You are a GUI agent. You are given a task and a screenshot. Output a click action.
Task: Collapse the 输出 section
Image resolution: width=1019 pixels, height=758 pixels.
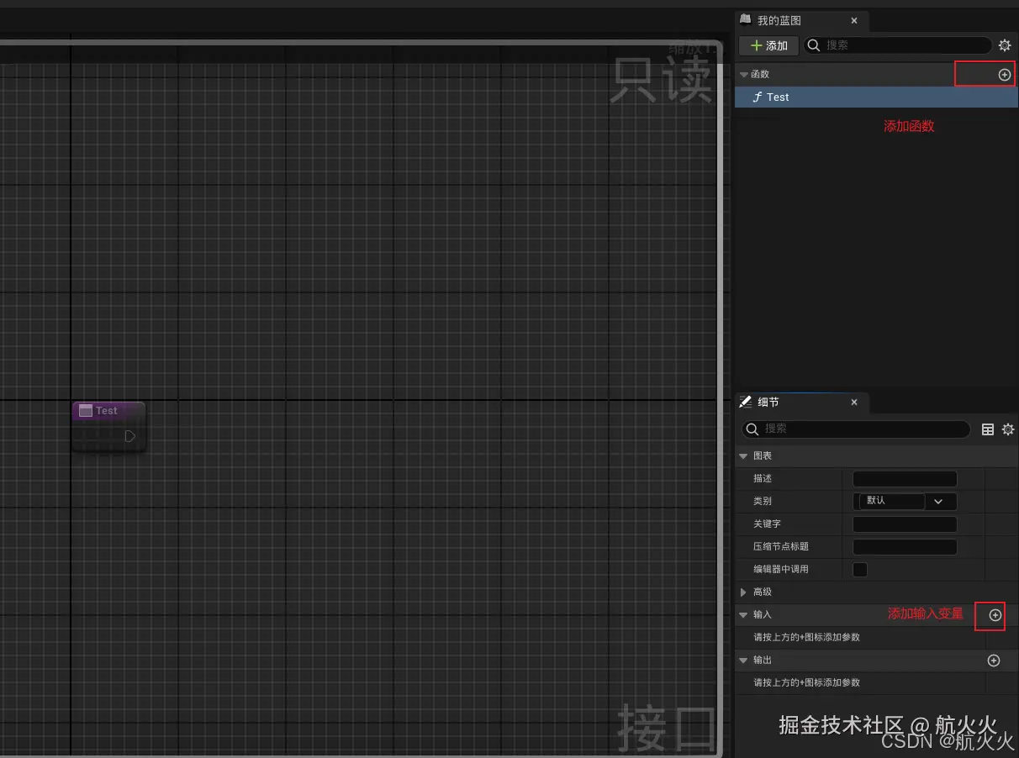click(742, 661)
